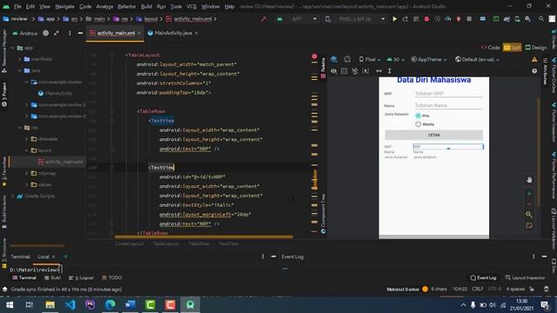Open Microsoft Edge from the taskbar
The image size is (557, 313).
point(111,304)
